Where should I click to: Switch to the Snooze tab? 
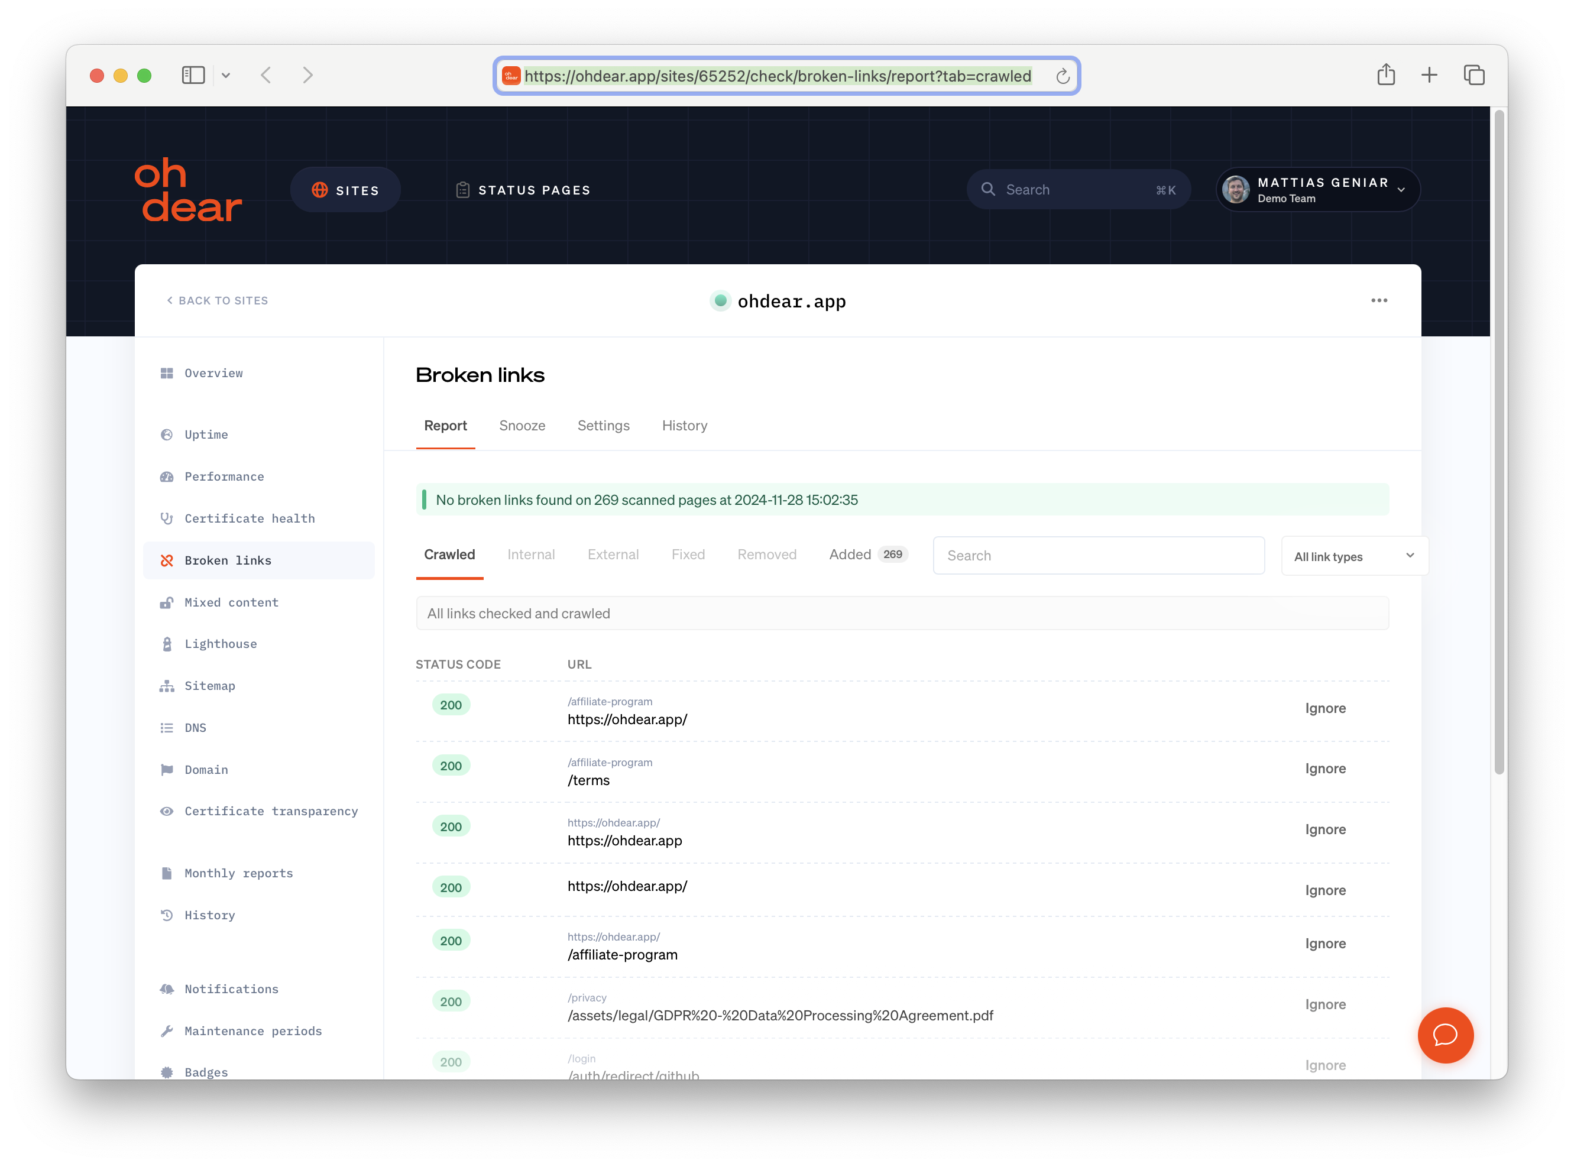(x=522, y=426)
